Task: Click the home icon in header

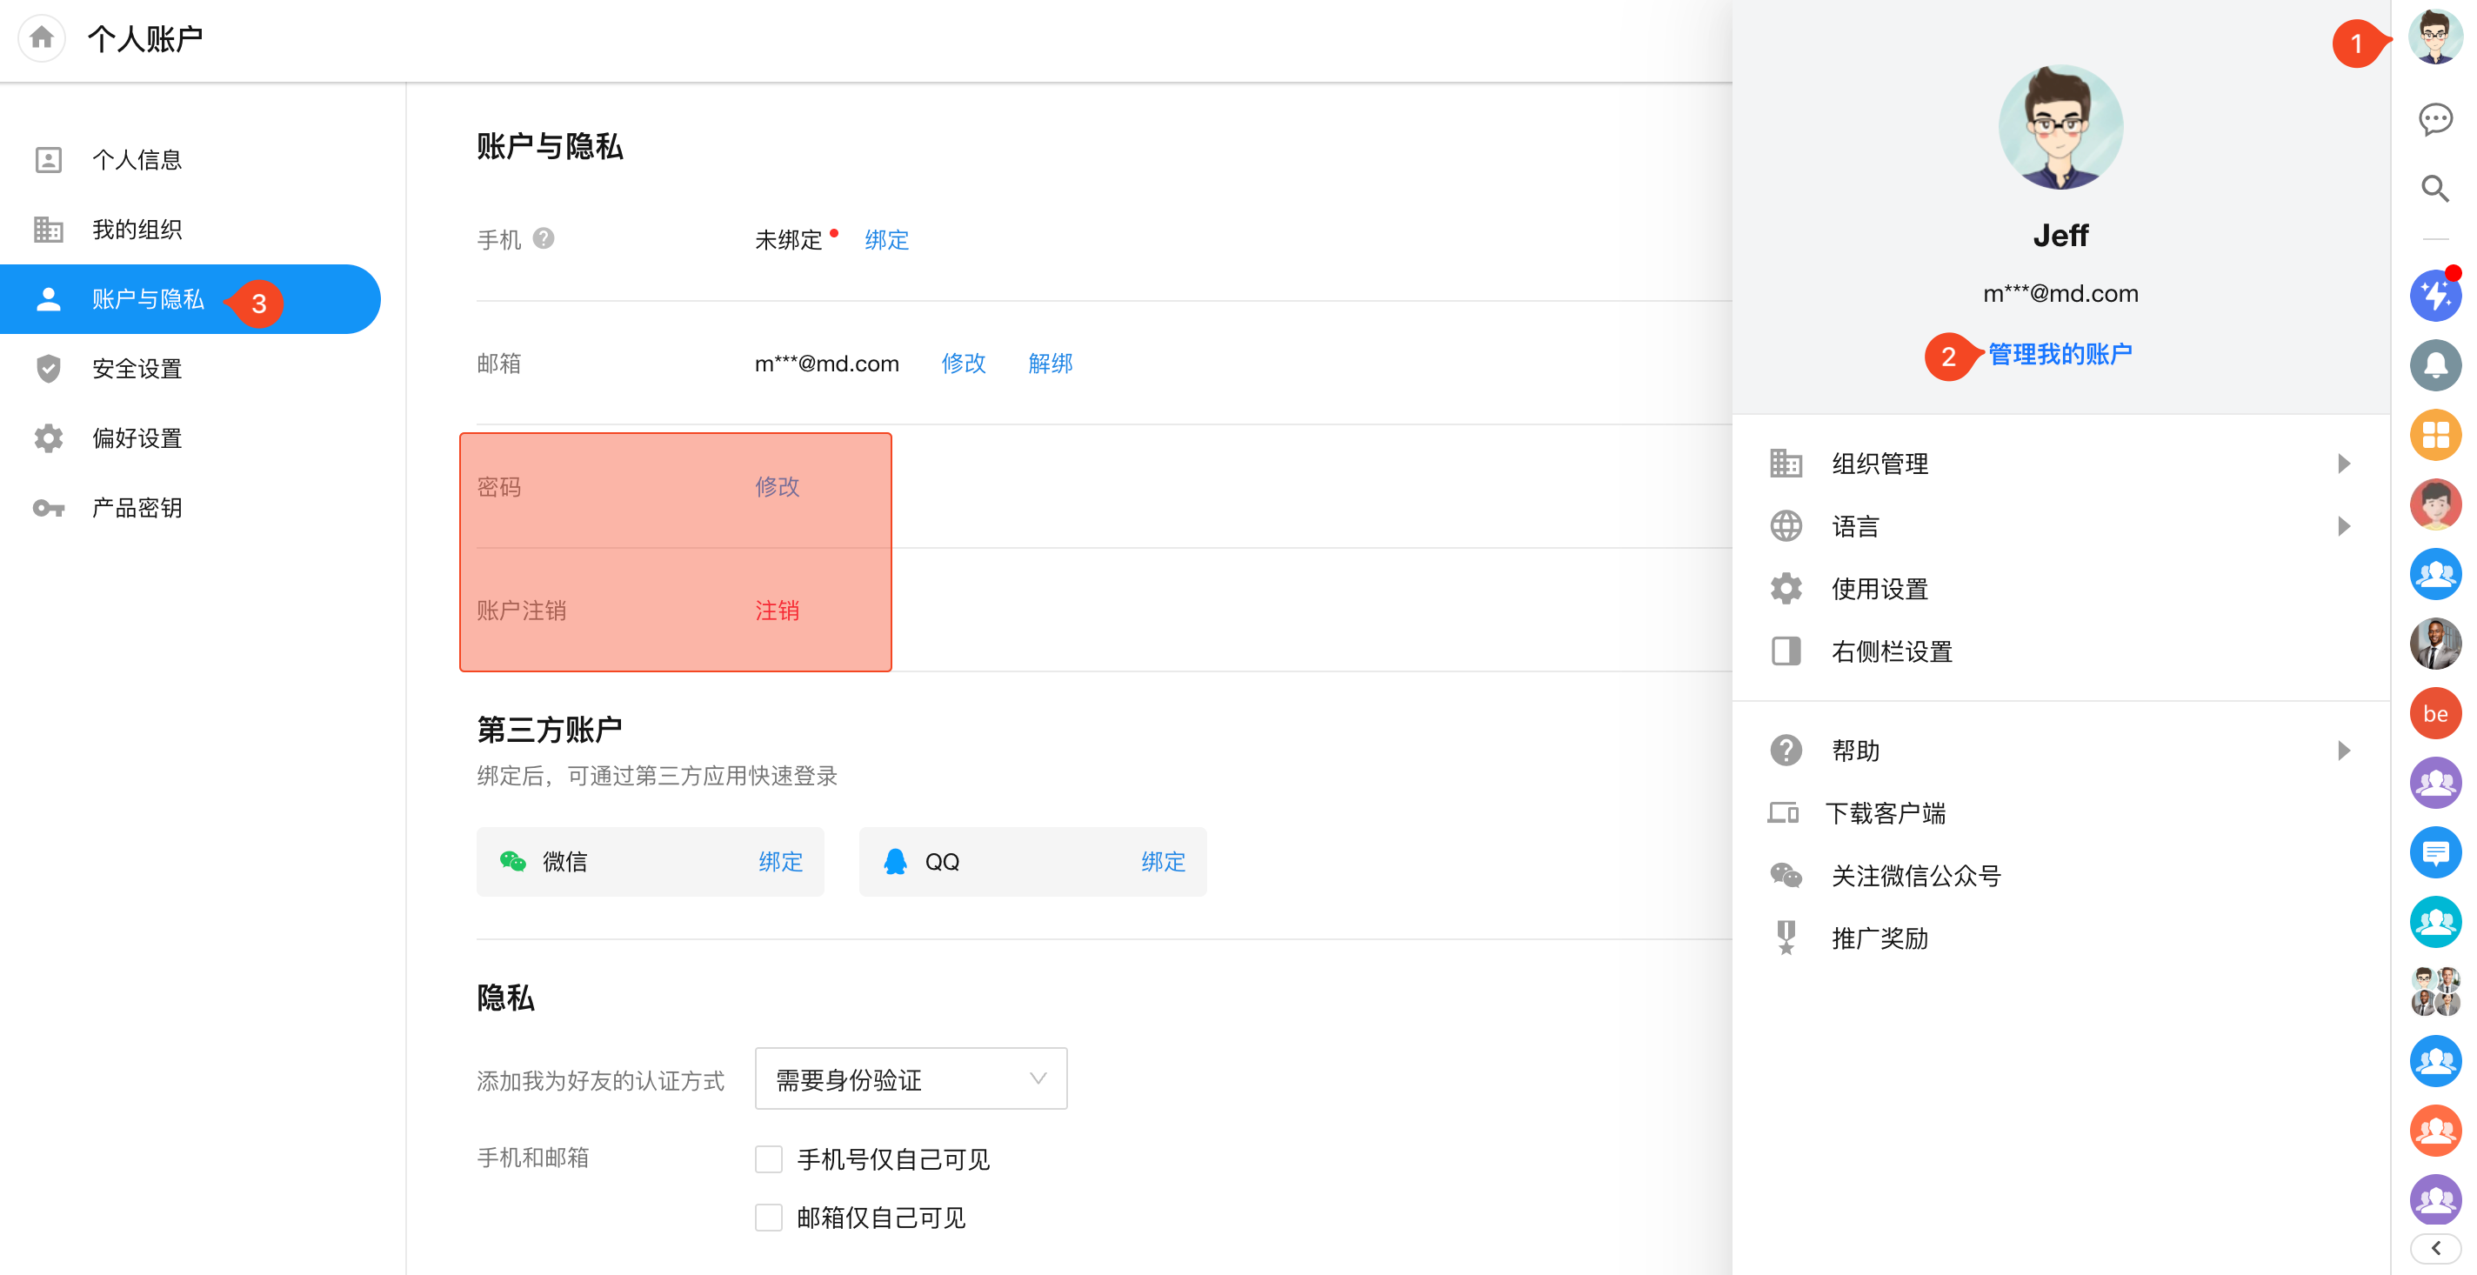Action: point(42,38)
